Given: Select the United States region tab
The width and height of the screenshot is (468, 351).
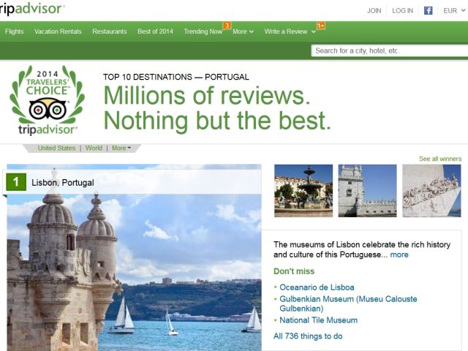Looking at the screenshot, I should tap(56, 148).
